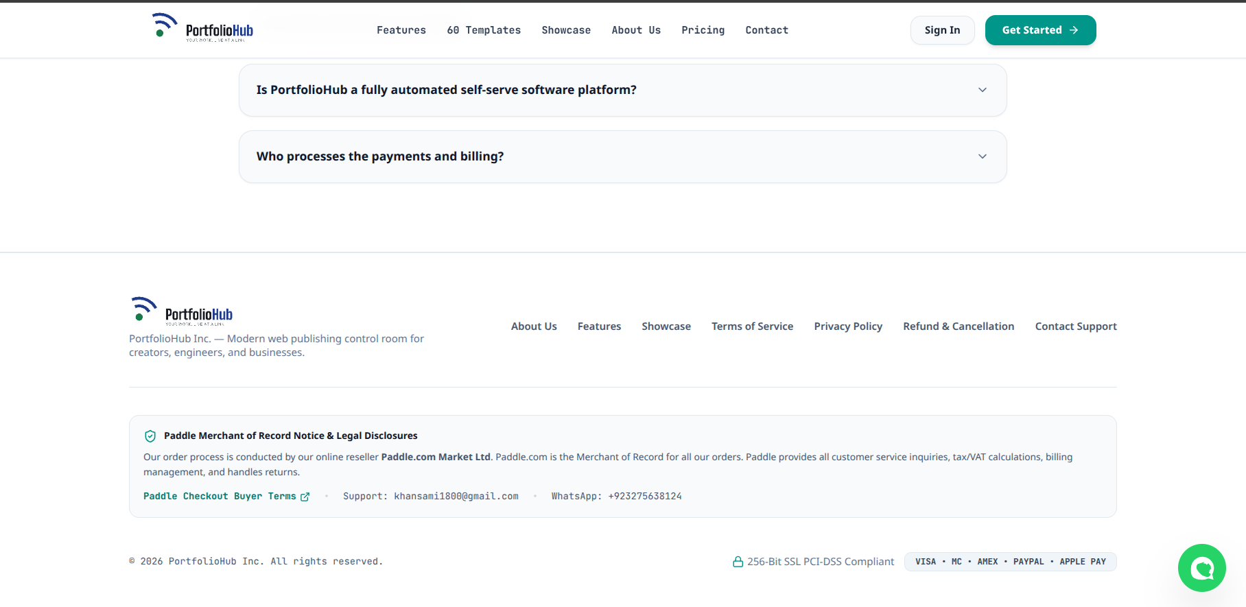
Task: Open the green chat bubble widget
Action: [x=1201, y=568]
